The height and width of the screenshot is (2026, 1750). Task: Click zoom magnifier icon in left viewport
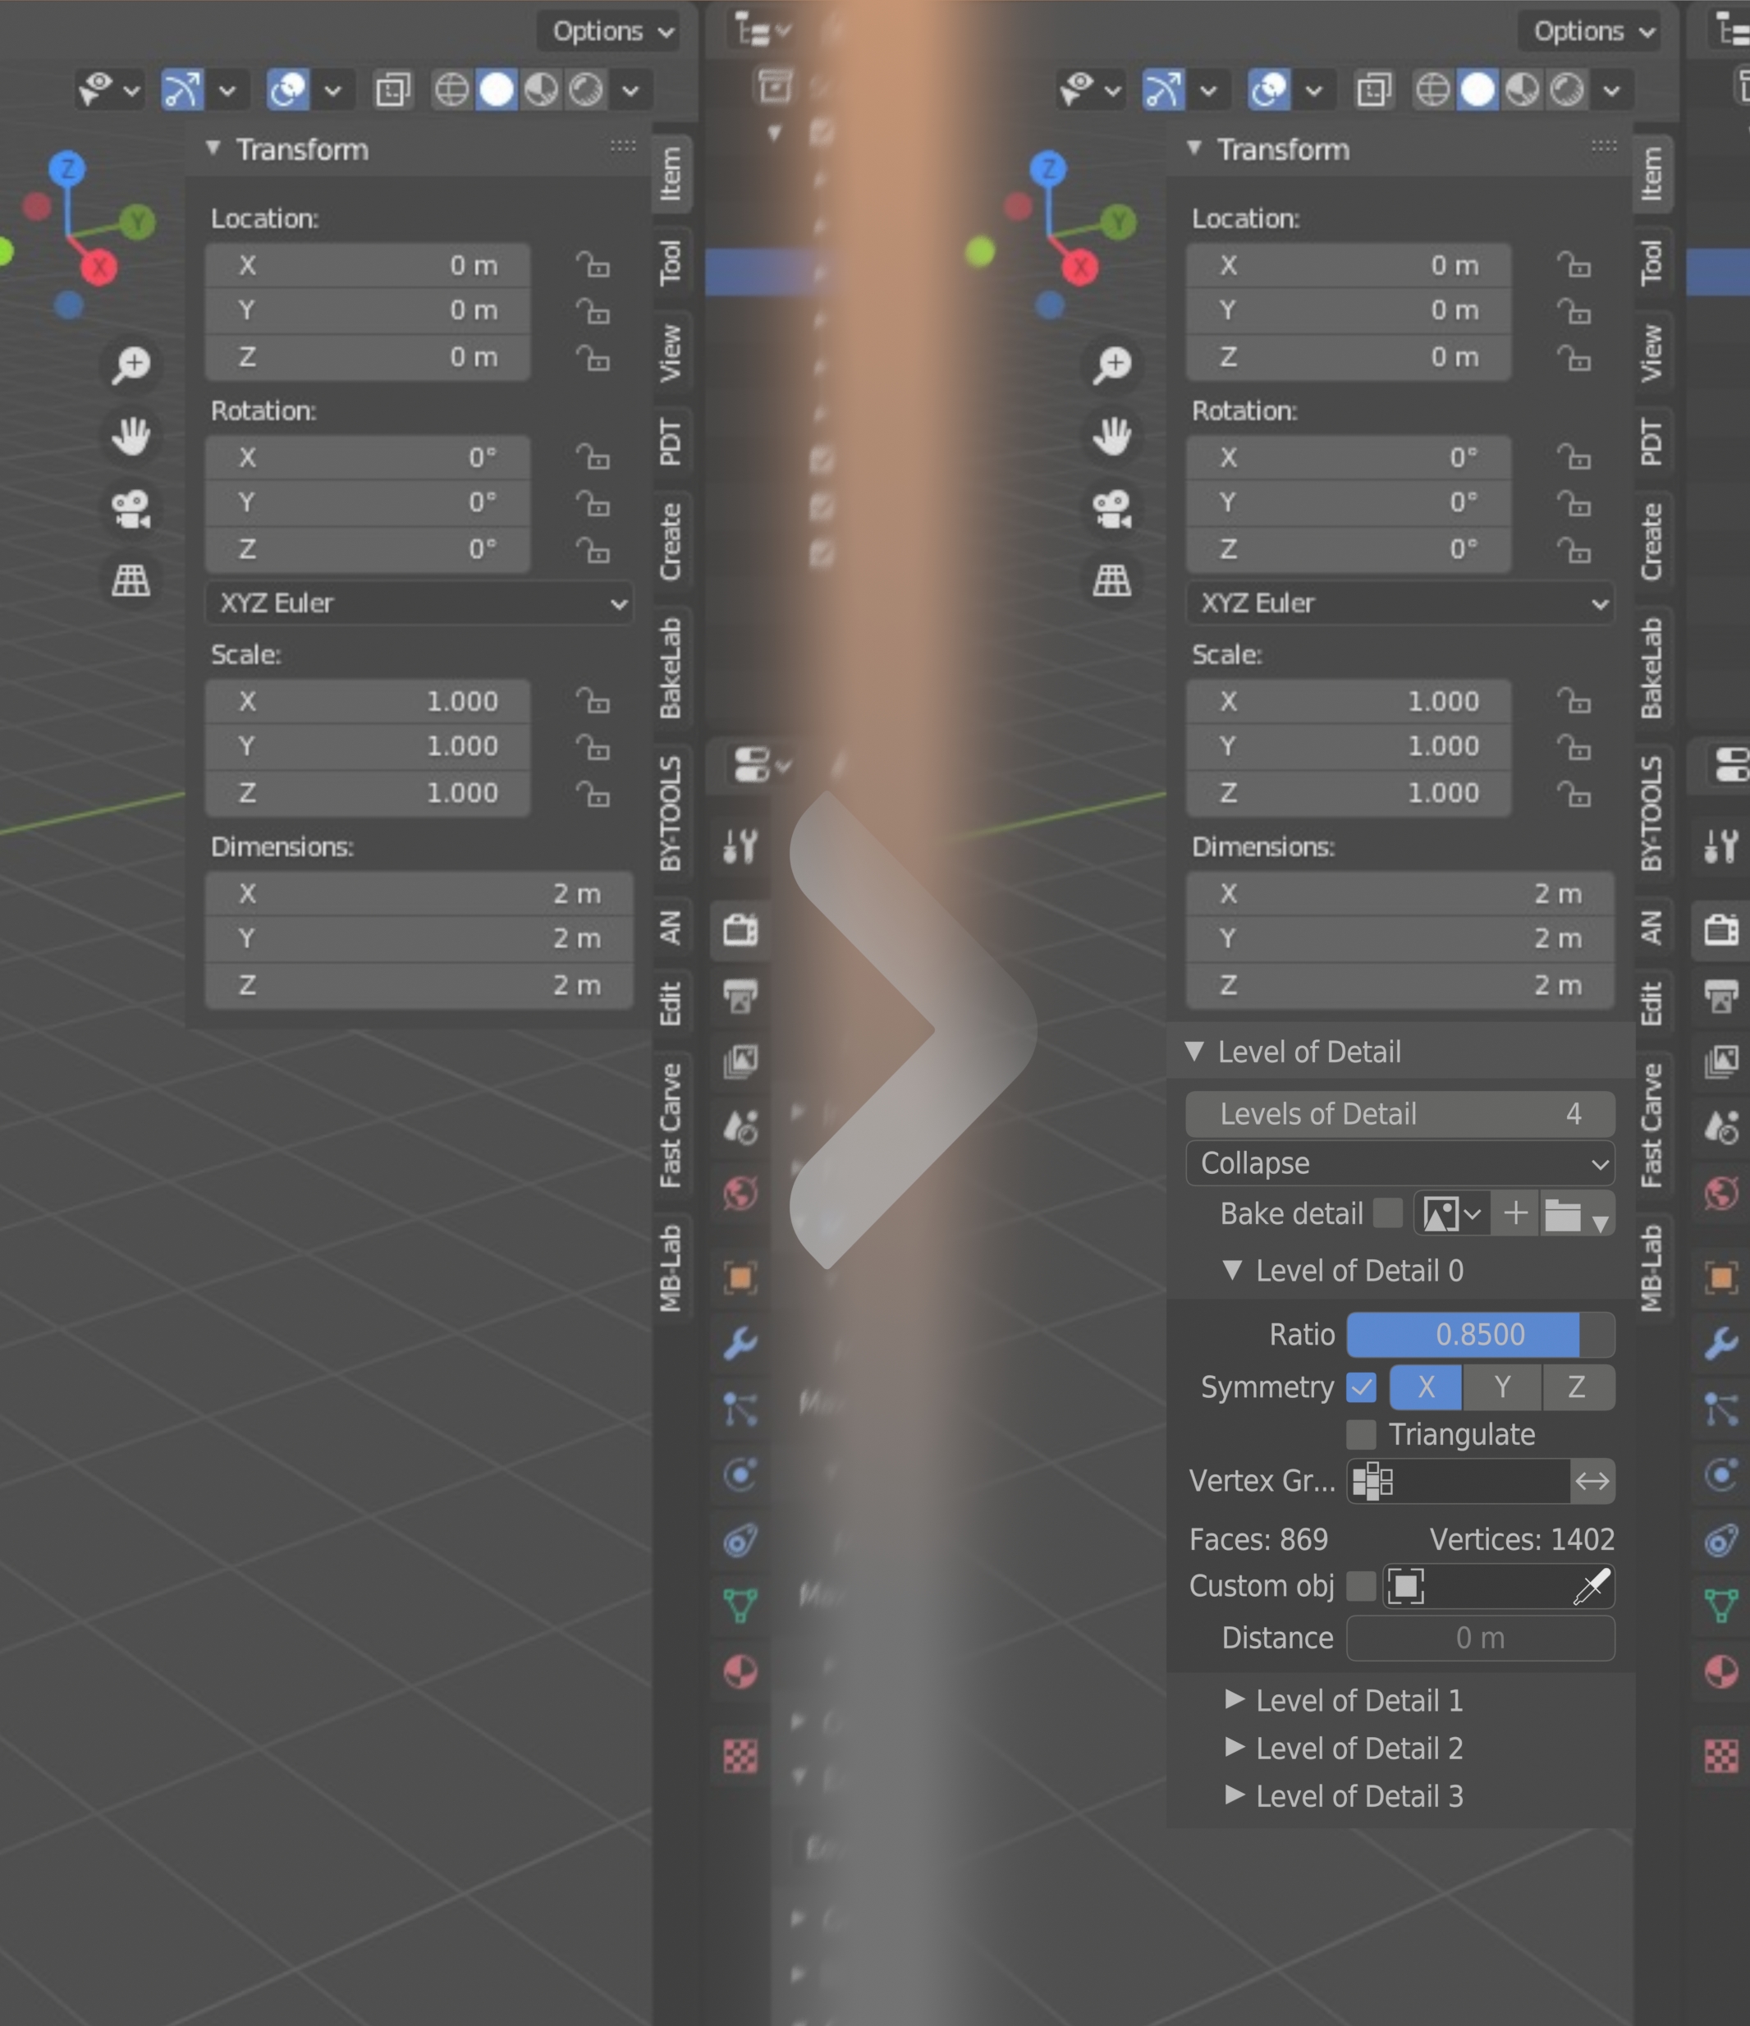click(x=131, y=364)
